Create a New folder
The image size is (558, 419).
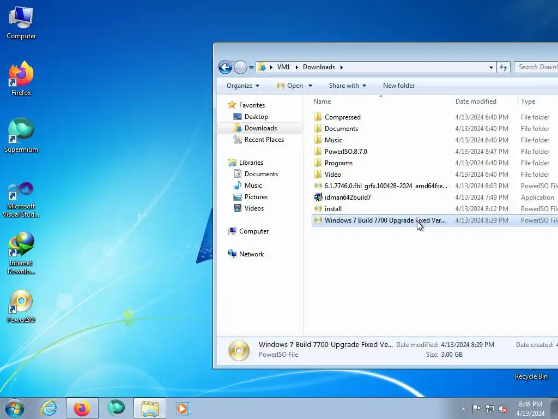pos(398,86)
